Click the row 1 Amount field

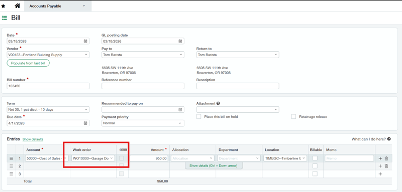click(x=149, y=158)
